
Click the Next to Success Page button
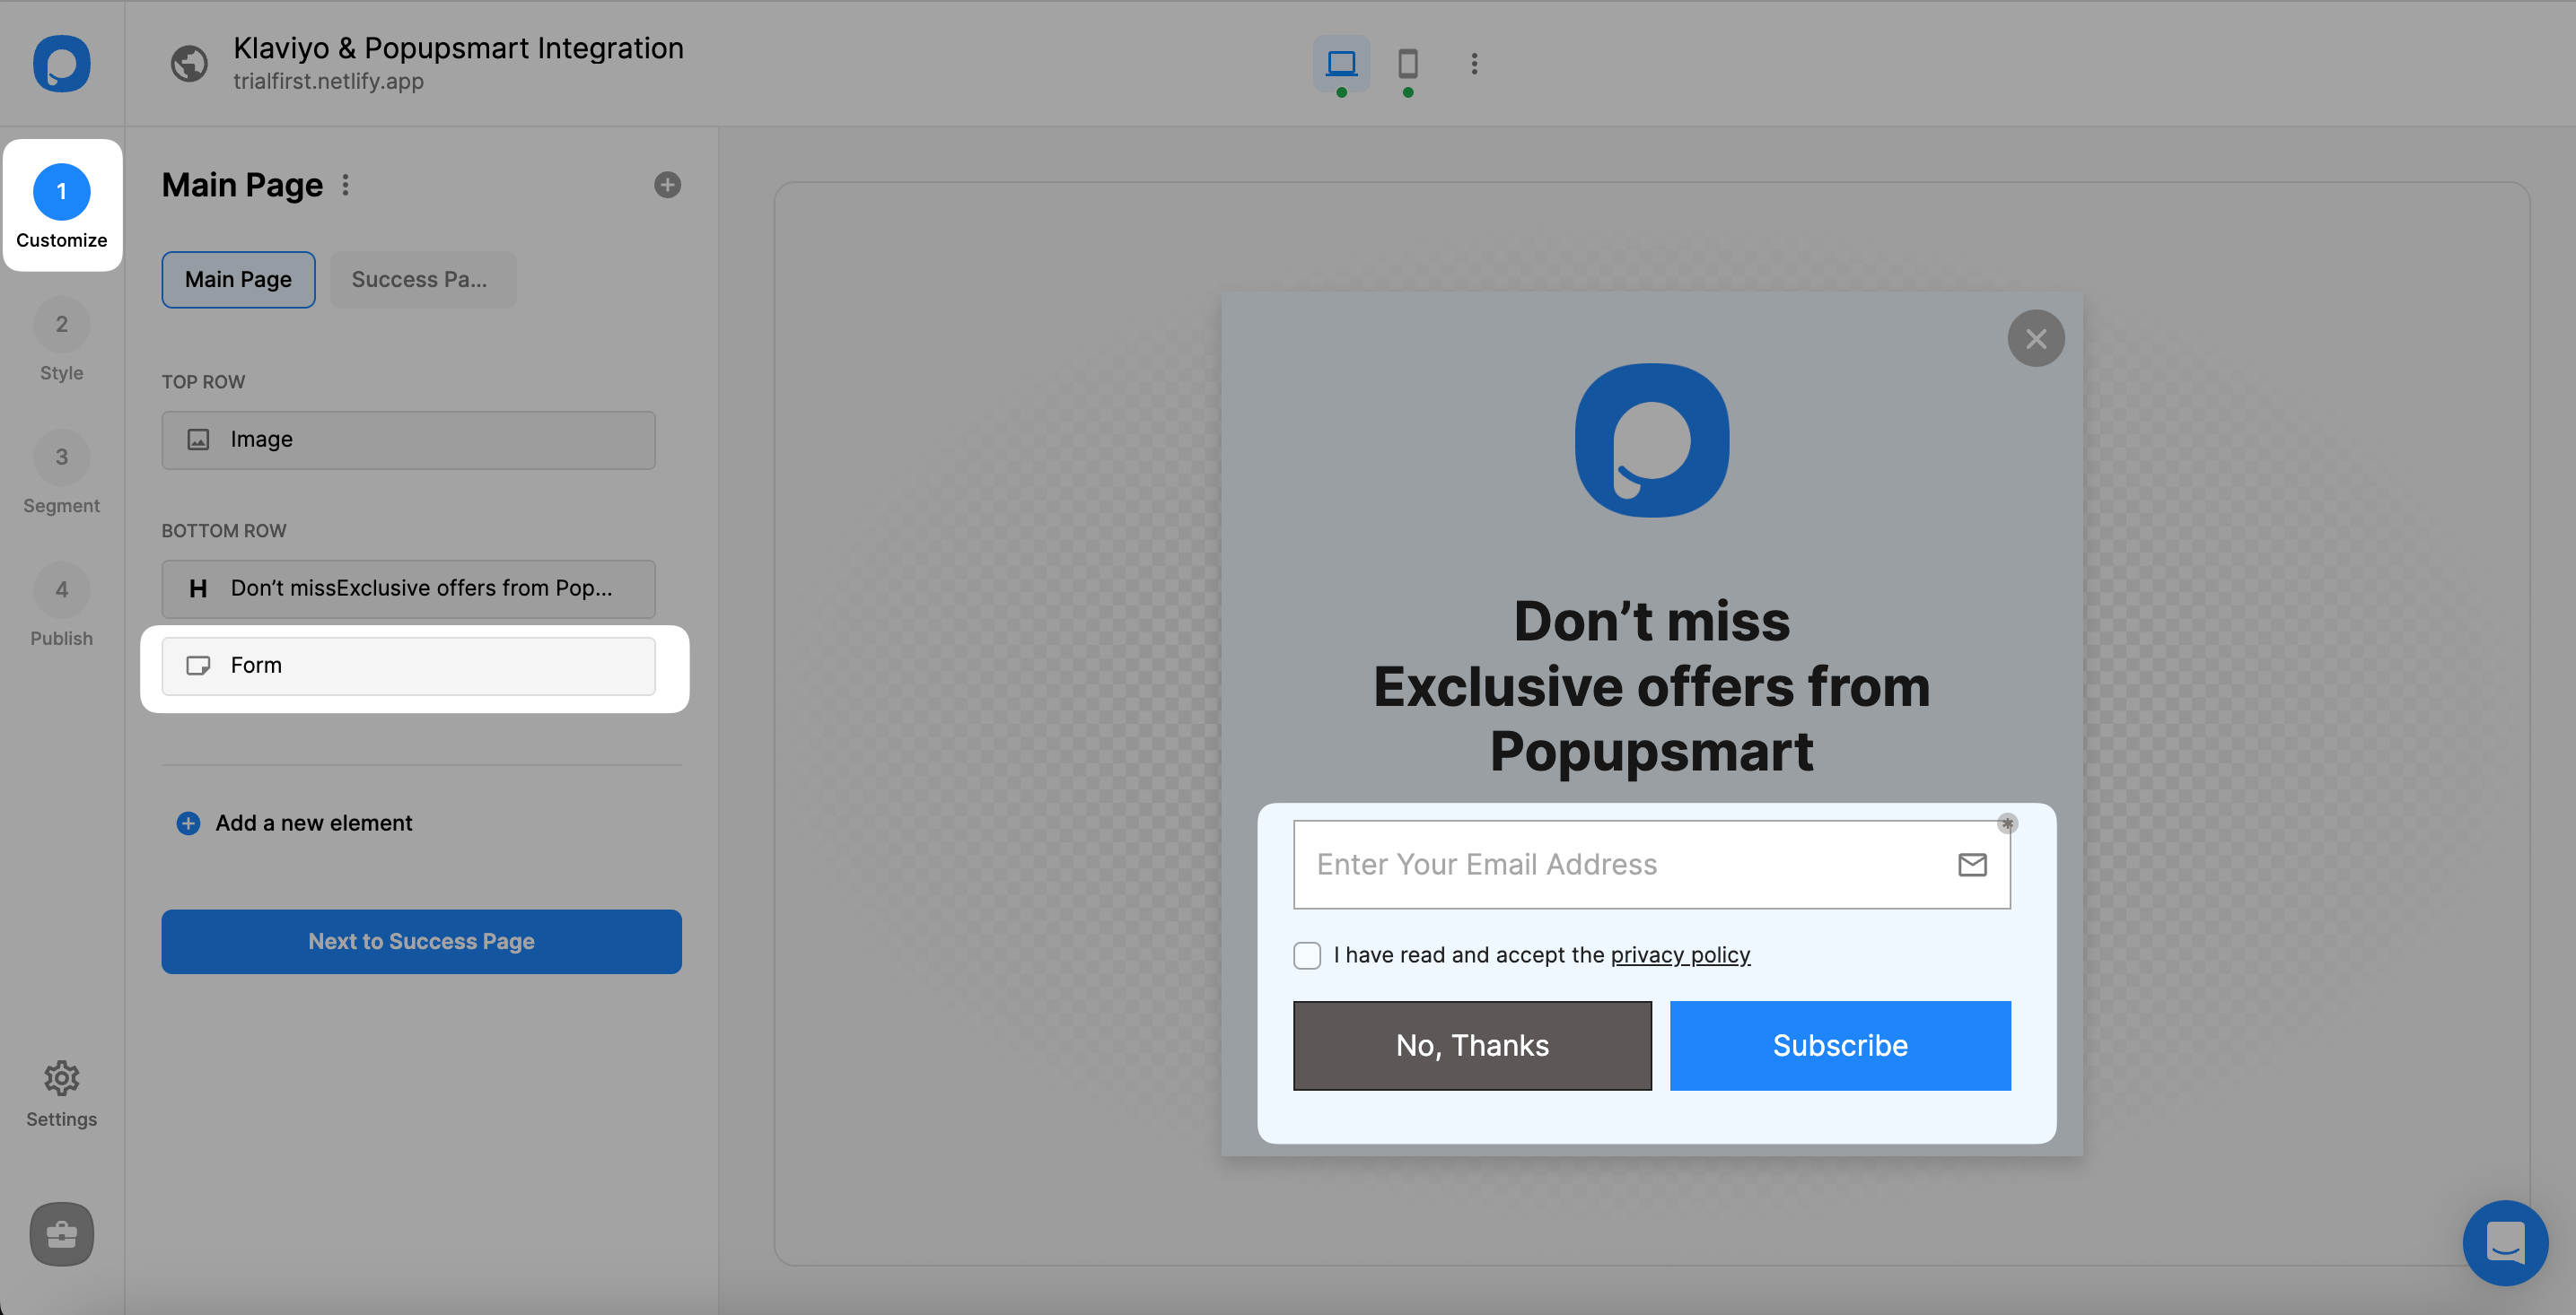(x=421, y=941)
